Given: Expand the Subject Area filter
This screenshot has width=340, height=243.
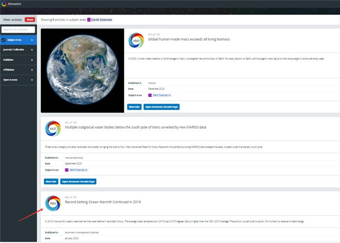Looking at the screenshot, I should pyautogui.click(x=32, y=40).
